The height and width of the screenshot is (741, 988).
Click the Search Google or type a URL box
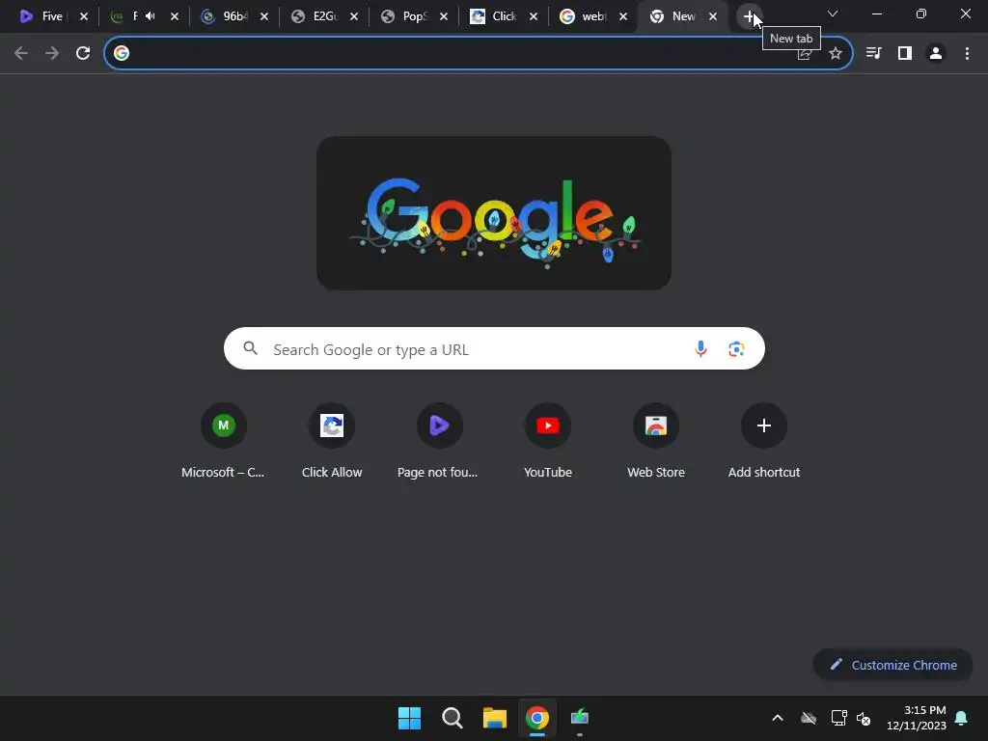494,348
